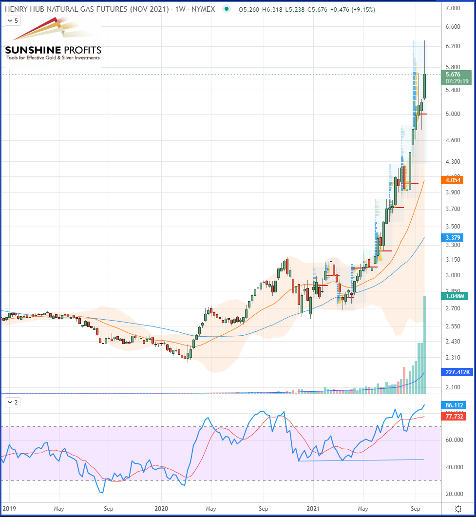476x517 pixels.
Task: Collapse the main chart indicators legend
Action: coord(13,21)
